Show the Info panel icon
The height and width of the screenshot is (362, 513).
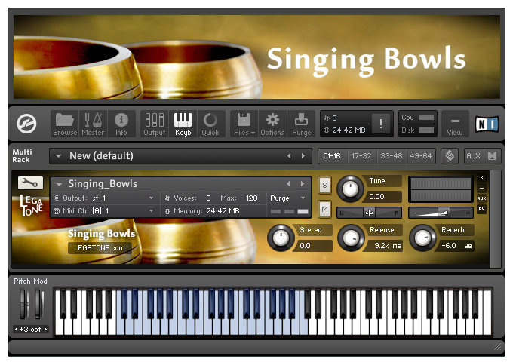click(x=121, y=124)
